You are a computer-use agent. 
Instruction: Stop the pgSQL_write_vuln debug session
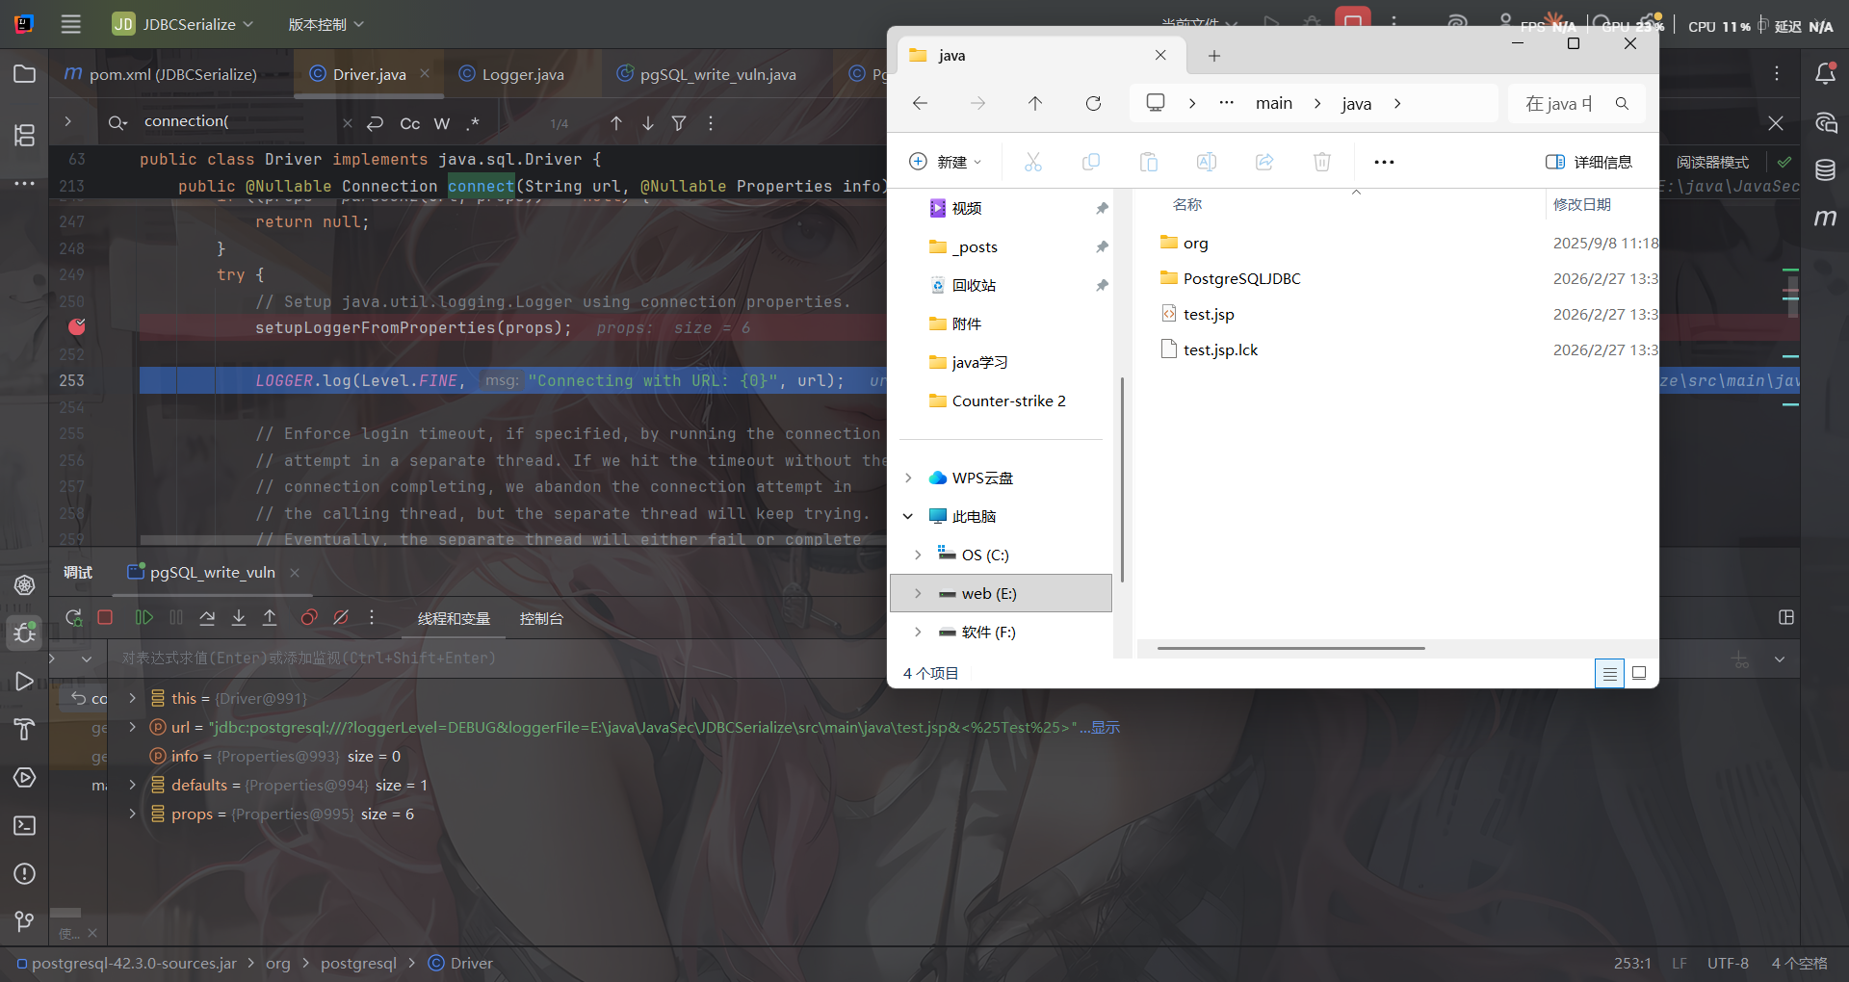106,618
